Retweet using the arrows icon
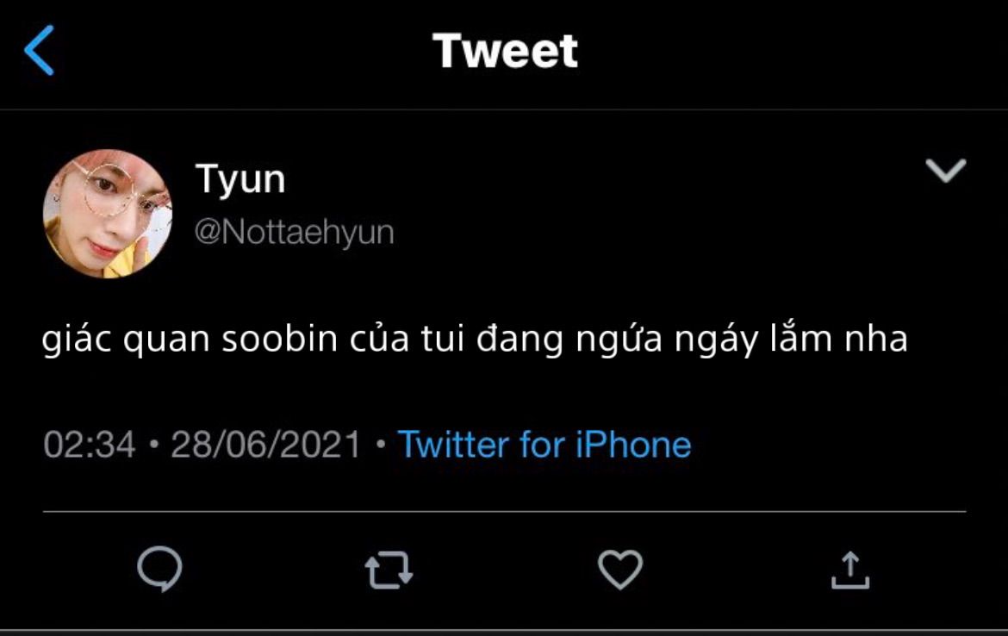The height and width of the screenshot is (636, 1008). point(389,570)
